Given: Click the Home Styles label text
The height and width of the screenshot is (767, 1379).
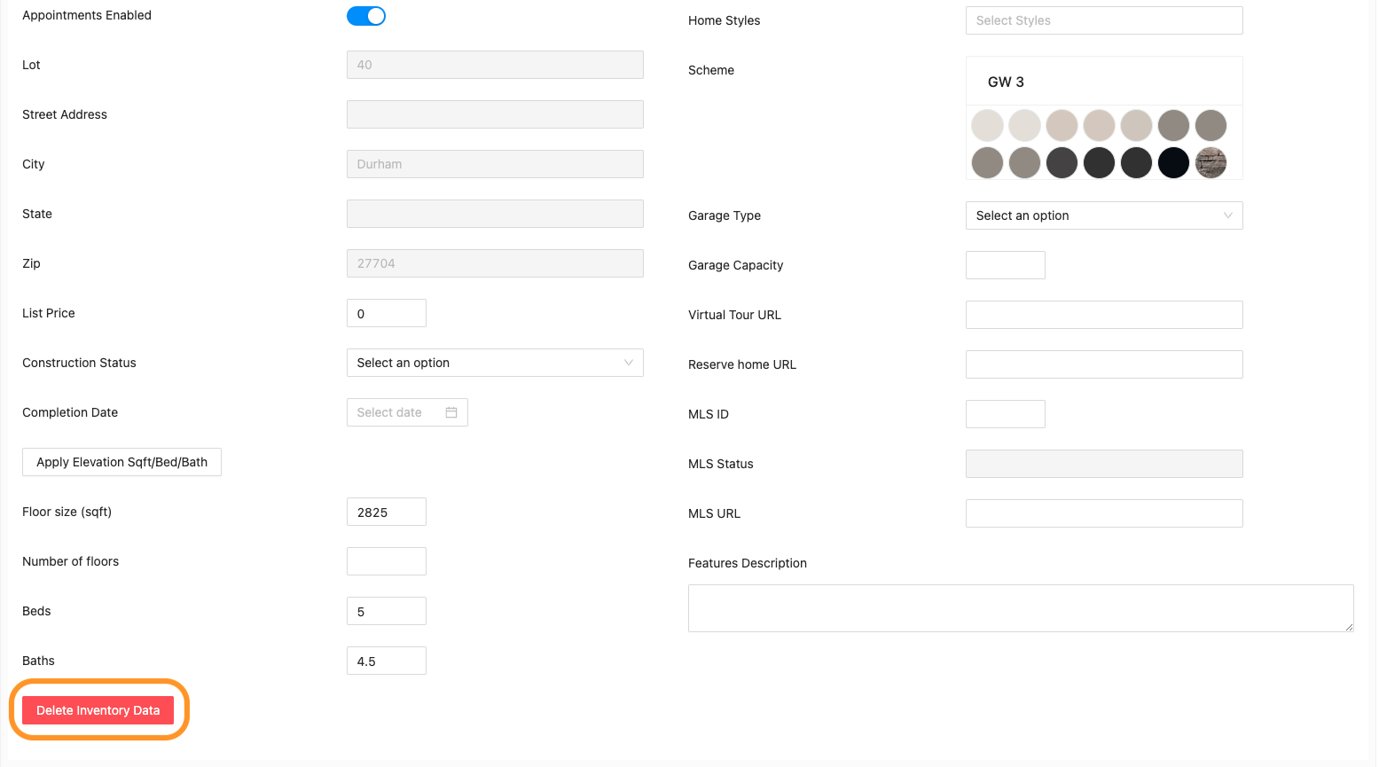Looking at the screenshot, I should click(x=724, y=20).
